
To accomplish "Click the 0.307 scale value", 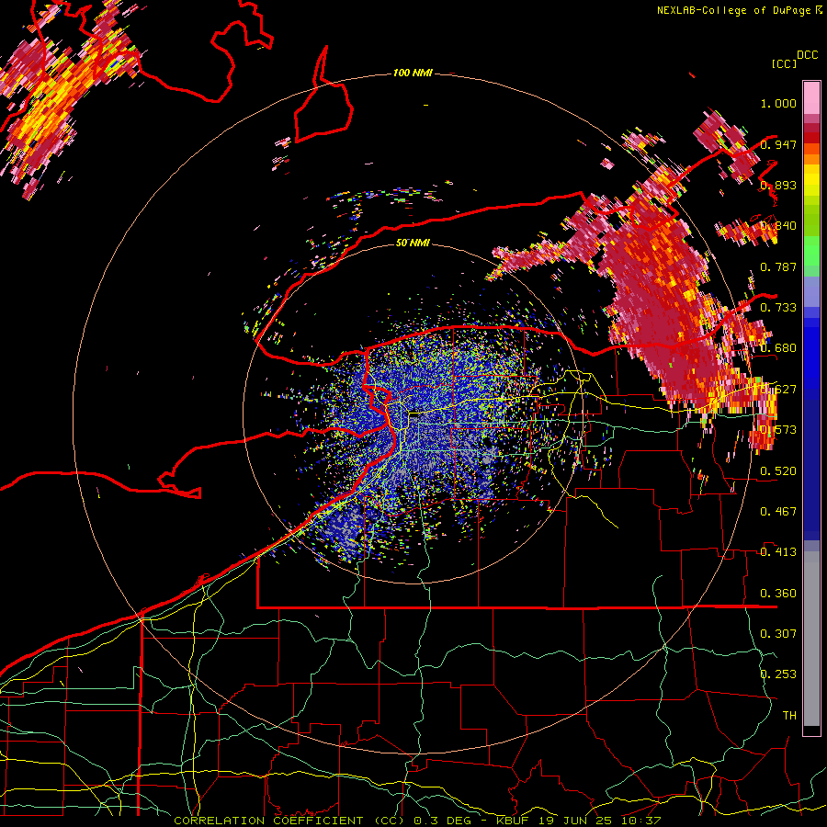I will tap(778, 634).
